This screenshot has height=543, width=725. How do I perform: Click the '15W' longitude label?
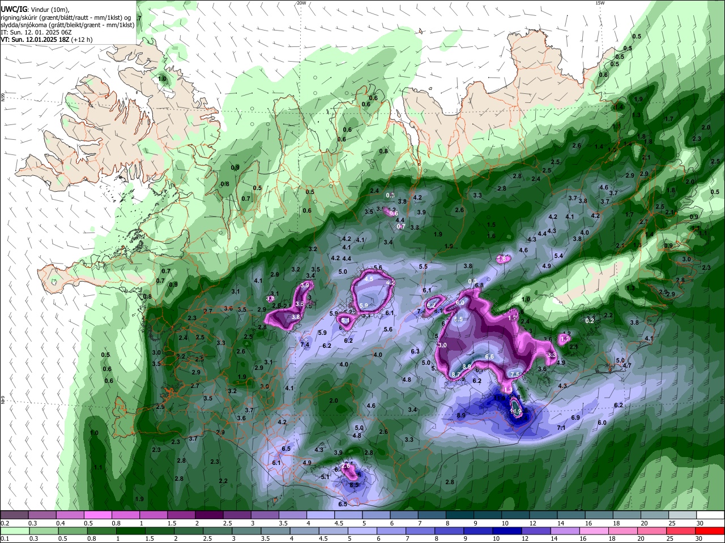point(600,3)
